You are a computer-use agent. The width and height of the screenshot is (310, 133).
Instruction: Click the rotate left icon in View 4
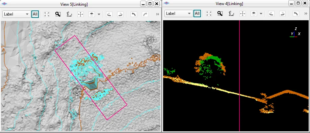[x=271, y=14]
